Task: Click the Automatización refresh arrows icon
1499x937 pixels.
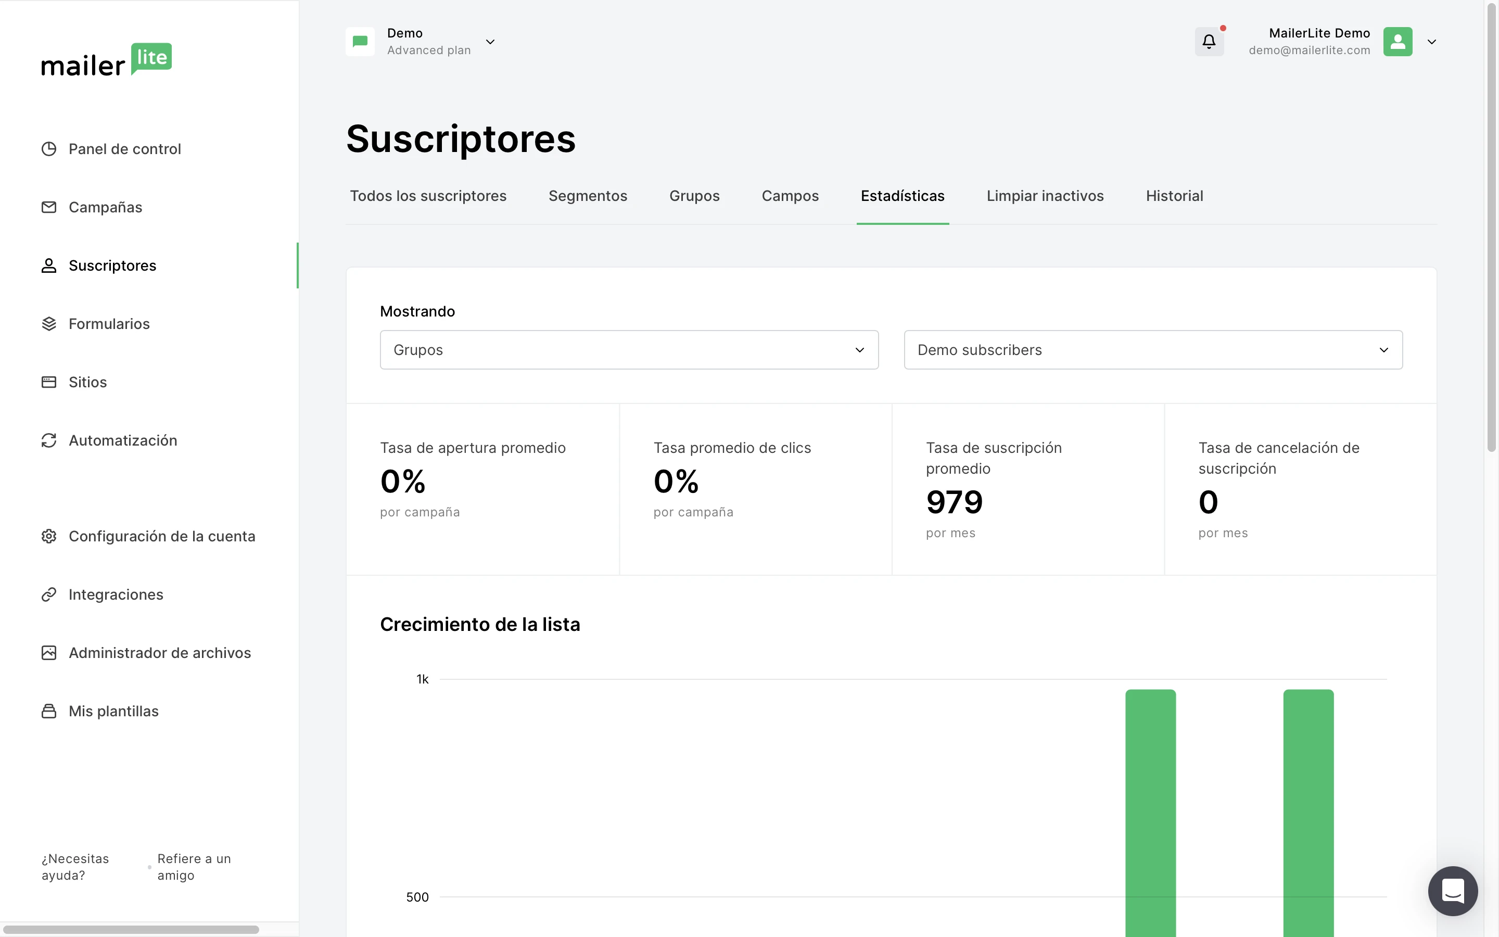Action: click(49, 440)
